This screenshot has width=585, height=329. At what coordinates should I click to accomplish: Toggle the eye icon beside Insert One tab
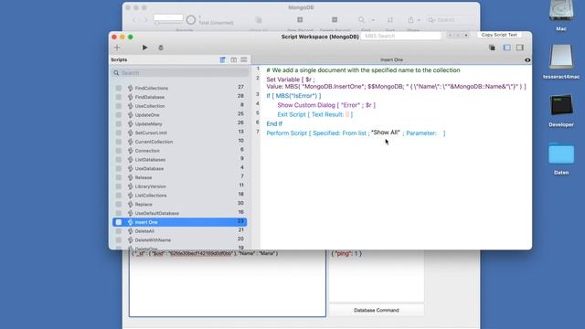pos(527,60)
